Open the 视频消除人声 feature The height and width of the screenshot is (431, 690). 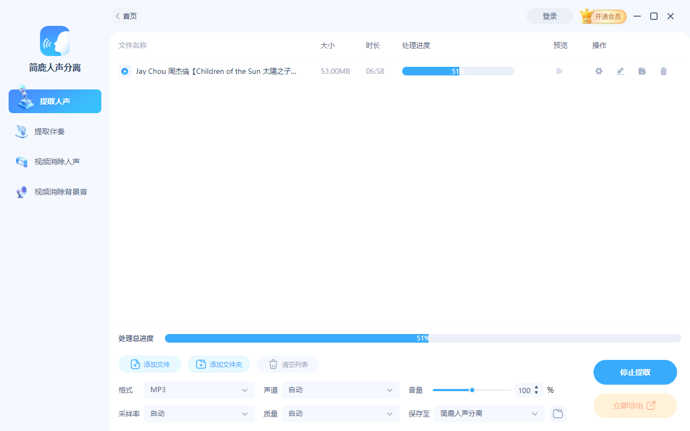tap(54, 161)
